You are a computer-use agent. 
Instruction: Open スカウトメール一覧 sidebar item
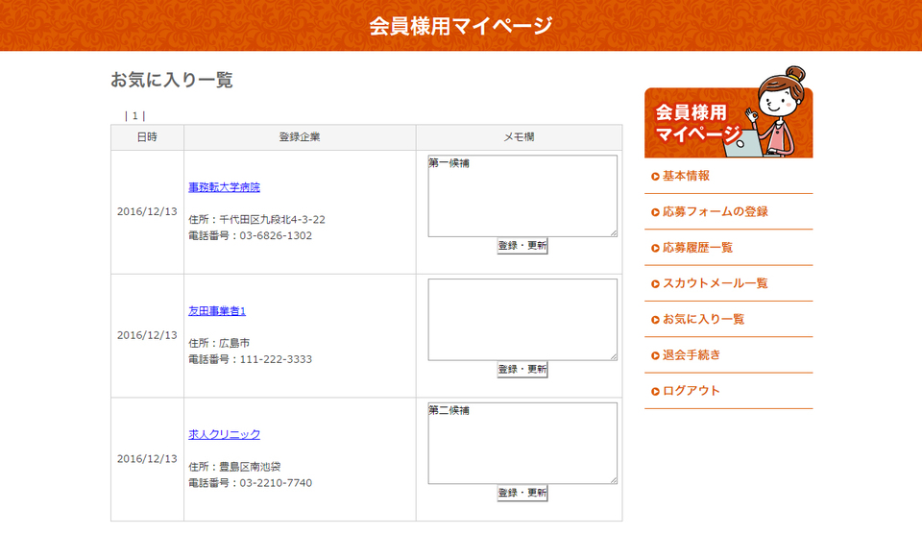pyautogui.click(x=715, y=283)
